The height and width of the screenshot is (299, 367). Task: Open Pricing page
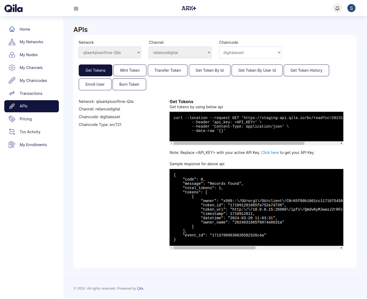pos(31,119)
